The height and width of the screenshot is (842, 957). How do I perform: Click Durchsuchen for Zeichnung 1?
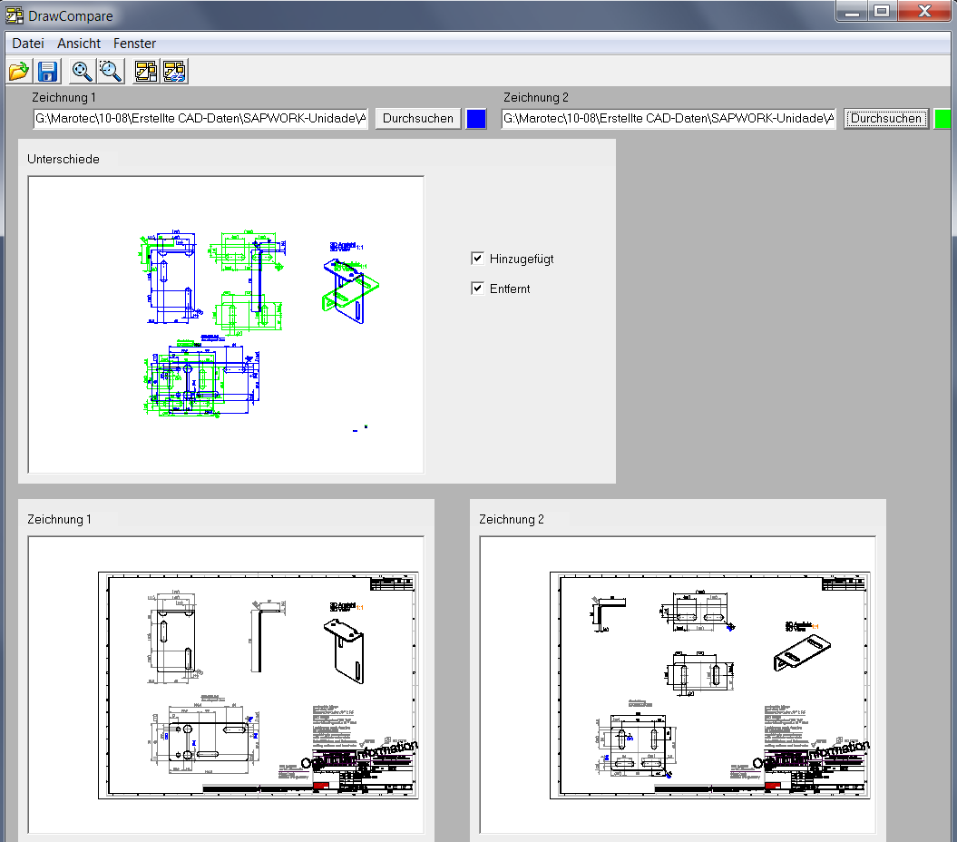[x=417, y=118]
